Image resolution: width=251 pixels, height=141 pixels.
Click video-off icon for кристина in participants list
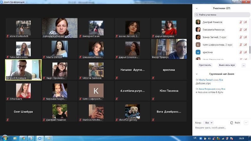point(245,52)
